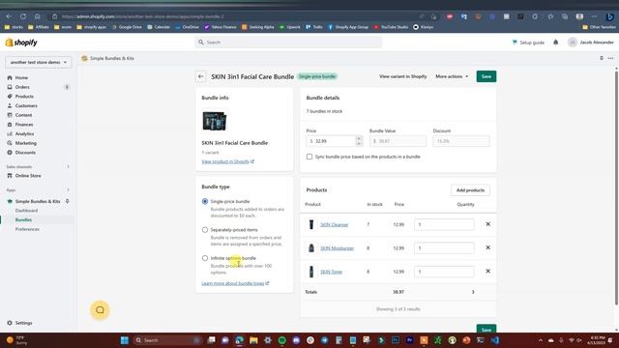Open the More actions dropdown

(452, 76)
